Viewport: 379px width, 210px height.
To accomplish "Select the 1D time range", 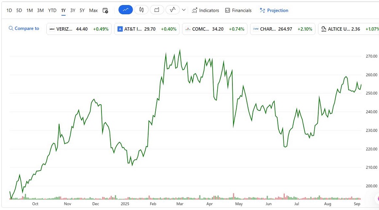I will (x=9, y=10).
